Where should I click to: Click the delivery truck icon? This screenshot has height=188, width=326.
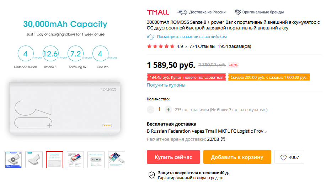pos(182,12)
